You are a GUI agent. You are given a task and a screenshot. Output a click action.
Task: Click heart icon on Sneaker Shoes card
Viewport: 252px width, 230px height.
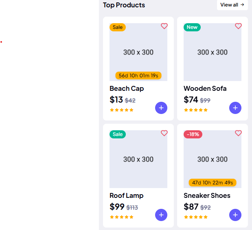(238, 133)
